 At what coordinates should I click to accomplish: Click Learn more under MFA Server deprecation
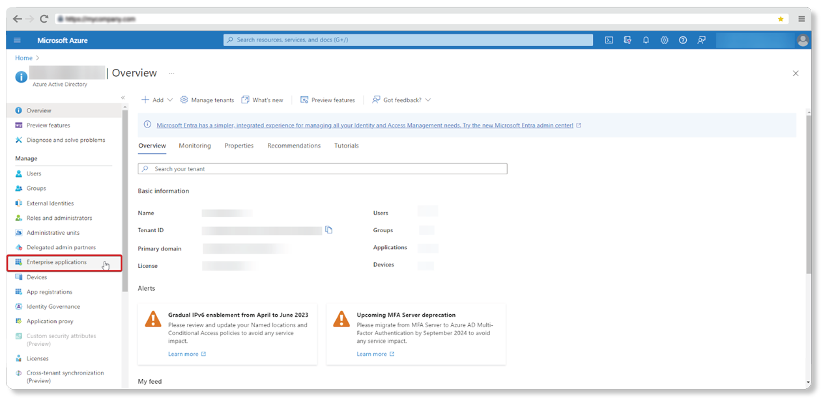[375, 354]
